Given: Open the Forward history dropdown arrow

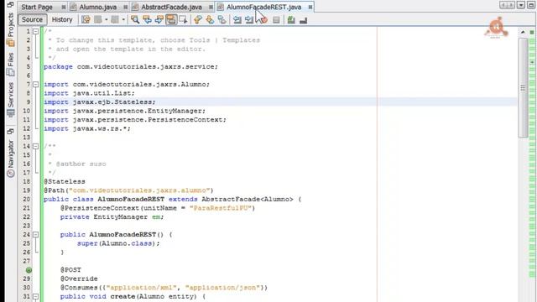Looking at the screenshot, I should (x=123, y=19).
